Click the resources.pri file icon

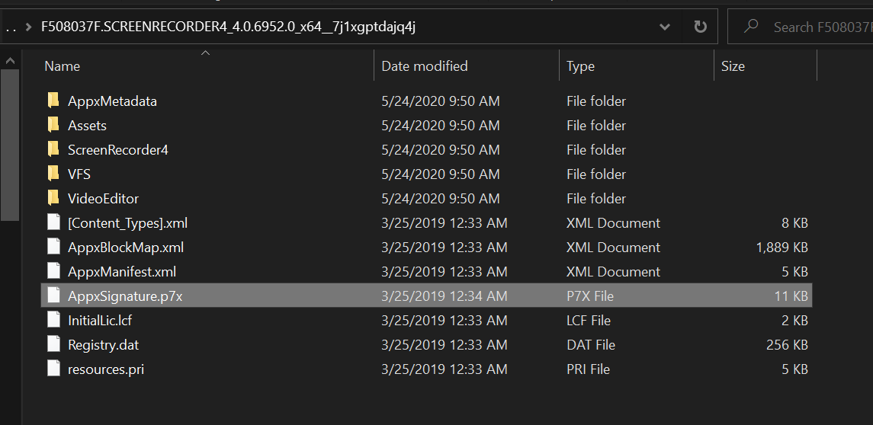click(x=53, y=369)
